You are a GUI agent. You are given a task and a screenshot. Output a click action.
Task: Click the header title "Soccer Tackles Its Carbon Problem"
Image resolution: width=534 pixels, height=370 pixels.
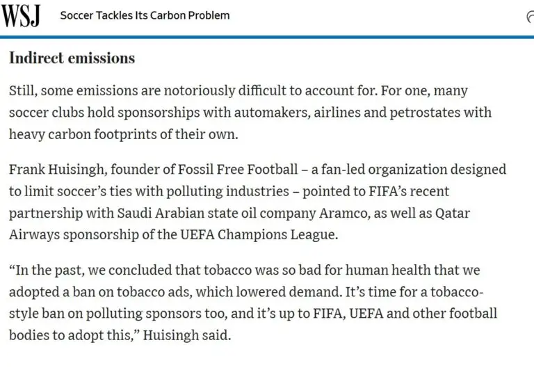(x=145, y=15)
